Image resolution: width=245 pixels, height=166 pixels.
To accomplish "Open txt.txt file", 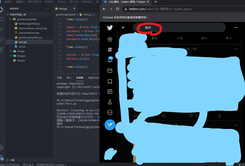I will (x=22, y=46).
